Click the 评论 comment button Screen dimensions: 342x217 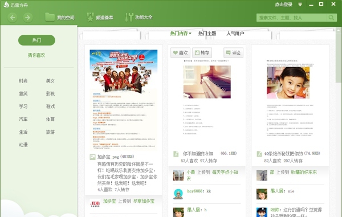pyautogui.click(x=233, y=52)
